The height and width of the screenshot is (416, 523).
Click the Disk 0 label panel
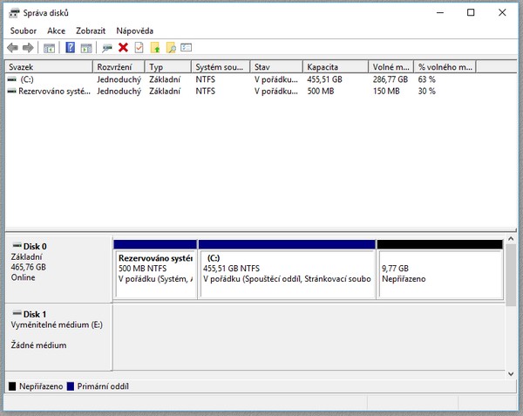(x=58, y=268)
